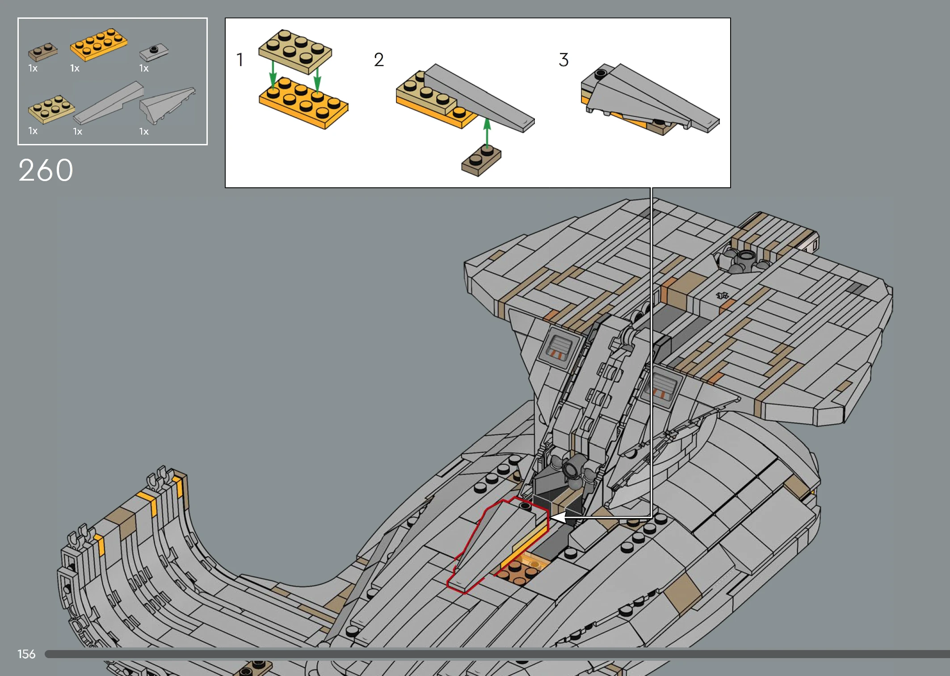
Task: Click the orange 2x4 plate in parts list
Action: (99, 45)
